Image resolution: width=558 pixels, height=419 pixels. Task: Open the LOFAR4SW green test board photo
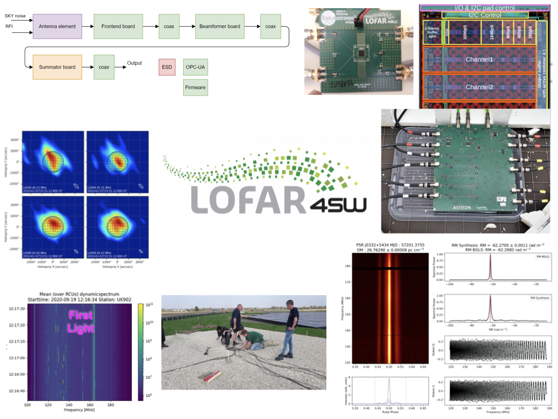click(359, 52)
